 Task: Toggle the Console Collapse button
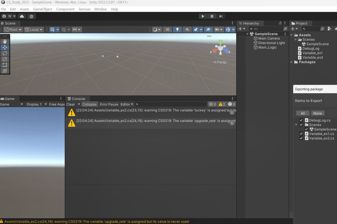pos(89,104)
